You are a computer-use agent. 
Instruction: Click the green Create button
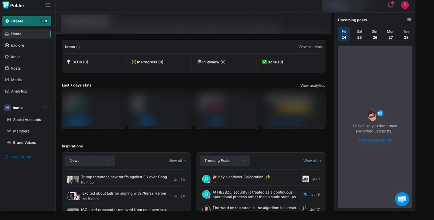pos(26,21)
